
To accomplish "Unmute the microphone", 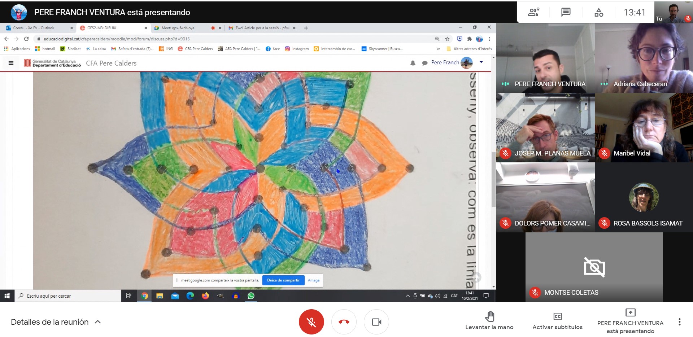I will pos(311,321).
